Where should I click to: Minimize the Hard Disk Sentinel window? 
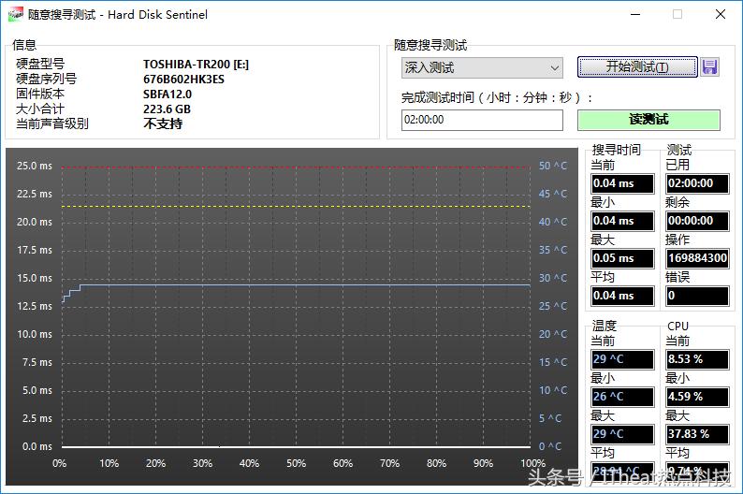coord(635,14)
